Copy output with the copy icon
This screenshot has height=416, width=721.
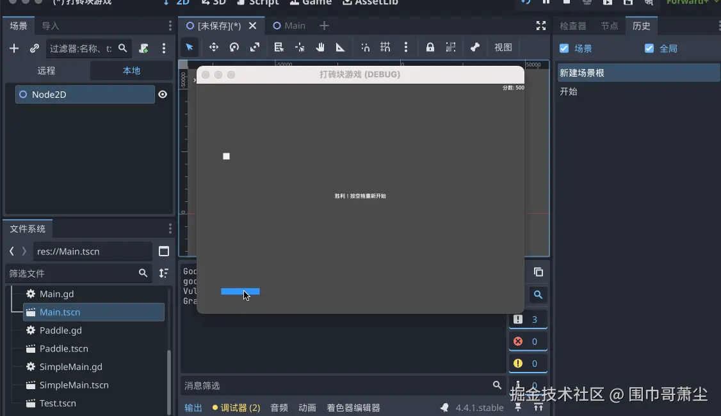539,272
